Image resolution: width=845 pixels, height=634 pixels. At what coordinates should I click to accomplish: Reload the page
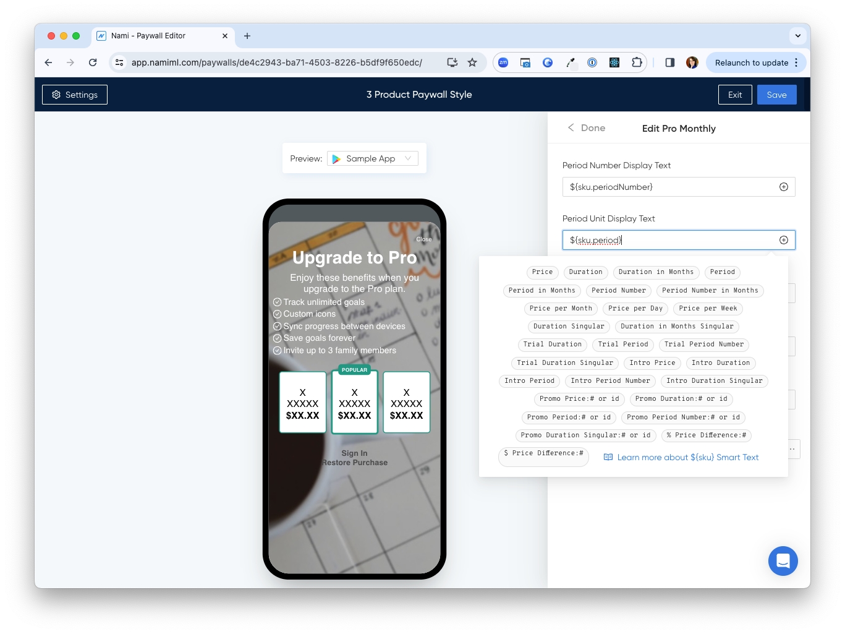click(93, 62)
